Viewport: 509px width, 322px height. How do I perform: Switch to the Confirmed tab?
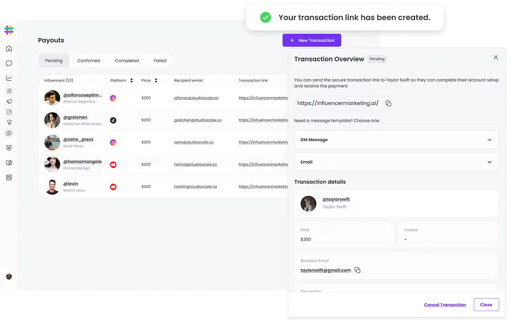coord(89,61)
